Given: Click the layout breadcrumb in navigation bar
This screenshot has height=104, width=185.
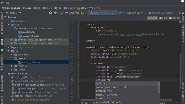Looking at the screenshot, I should [x=69, y=8].
